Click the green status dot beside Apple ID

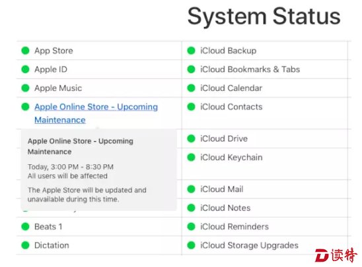pos(25,69)
